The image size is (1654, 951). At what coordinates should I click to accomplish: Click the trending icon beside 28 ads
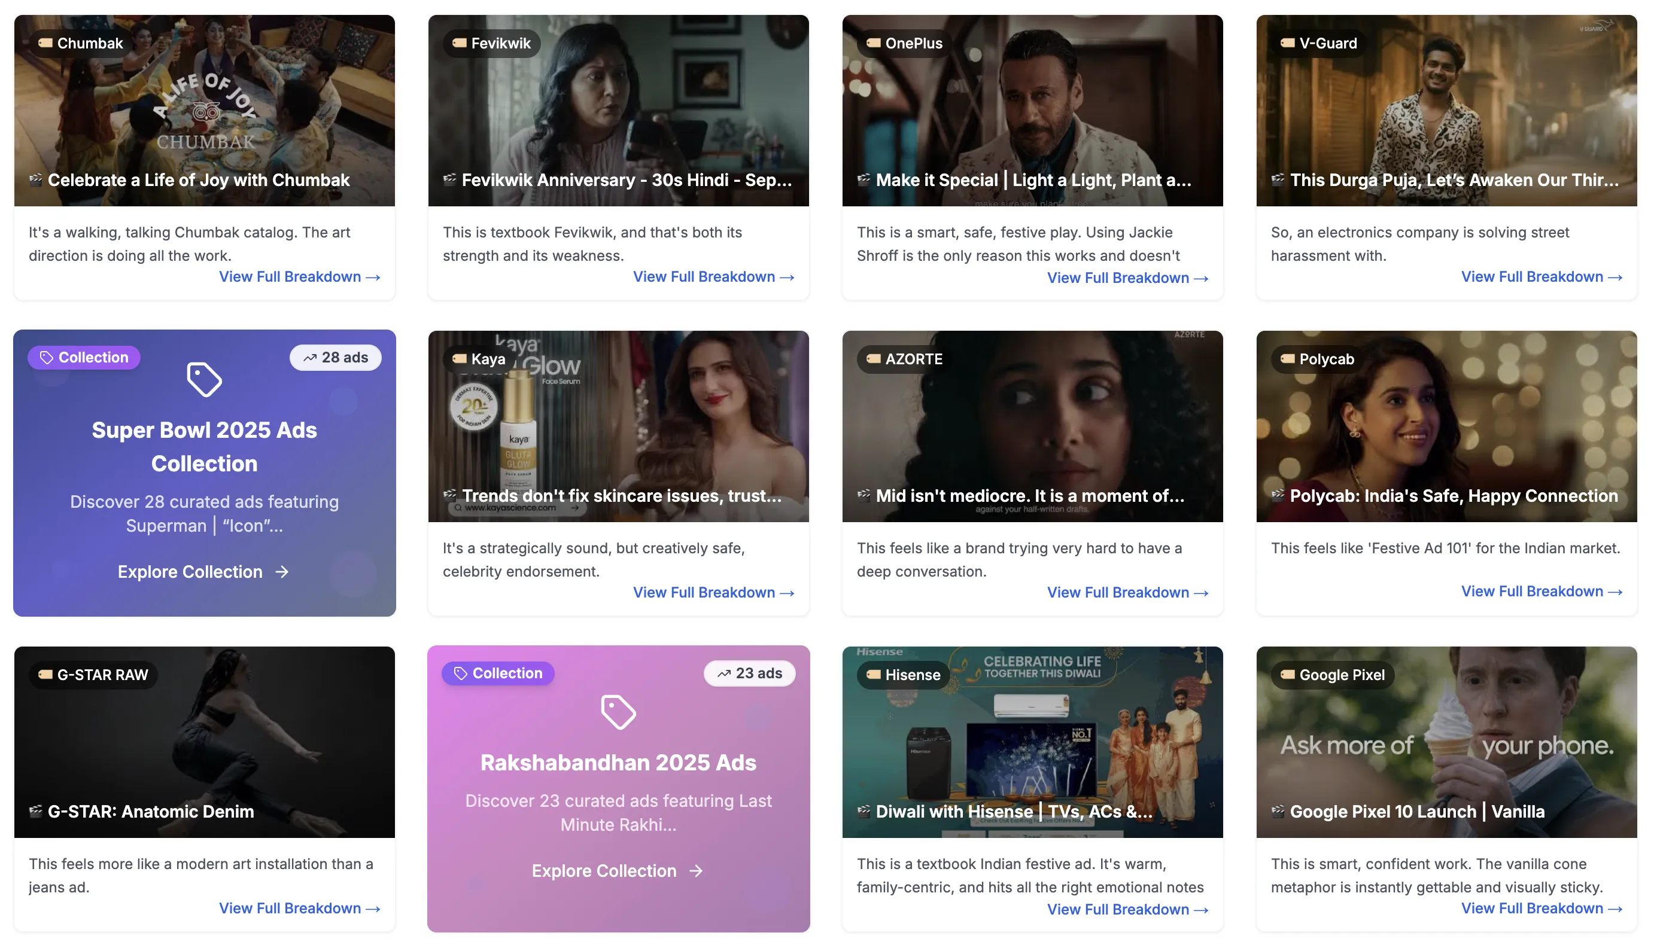point(310,358)
